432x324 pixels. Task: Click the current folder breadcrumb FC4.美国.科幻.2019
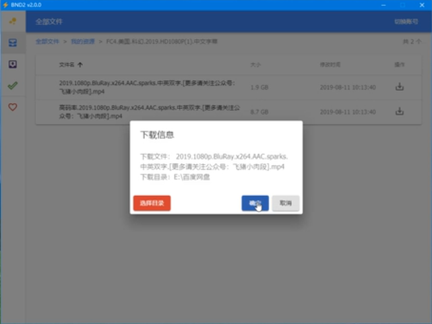coord(162,42)
